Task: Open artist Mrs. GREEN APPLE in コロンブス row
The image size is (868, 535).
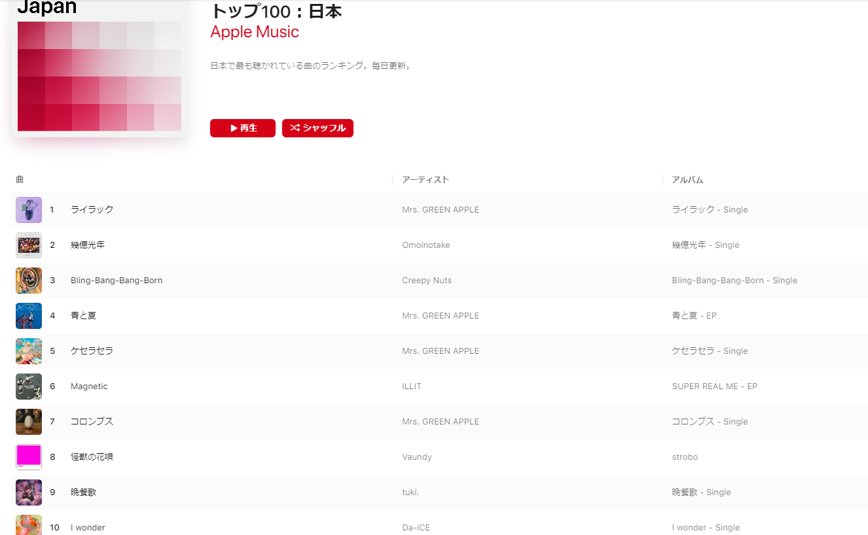Action: point(441,422)
